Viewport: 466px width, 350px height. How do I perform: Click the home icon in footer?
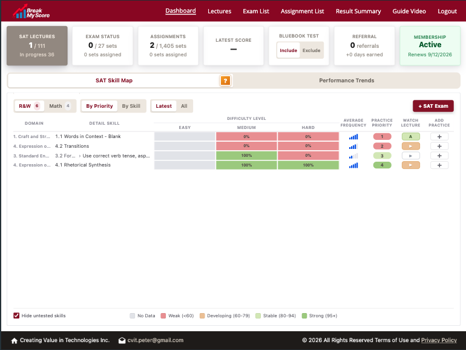15,341
